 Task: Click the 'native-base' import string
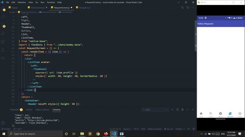click(x=38, y=41)
